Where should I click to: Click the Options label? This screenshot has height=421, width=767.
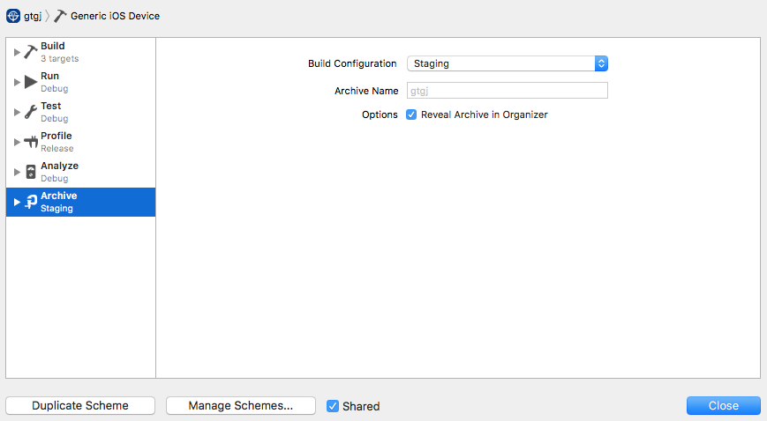380,114
